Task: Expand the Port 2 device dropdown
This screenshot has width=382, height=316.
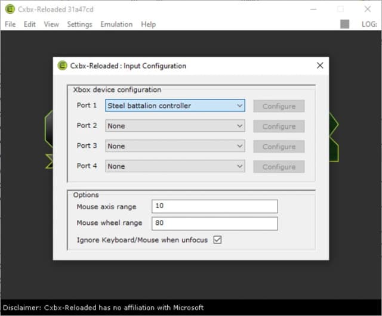Action: coord(175,126)
